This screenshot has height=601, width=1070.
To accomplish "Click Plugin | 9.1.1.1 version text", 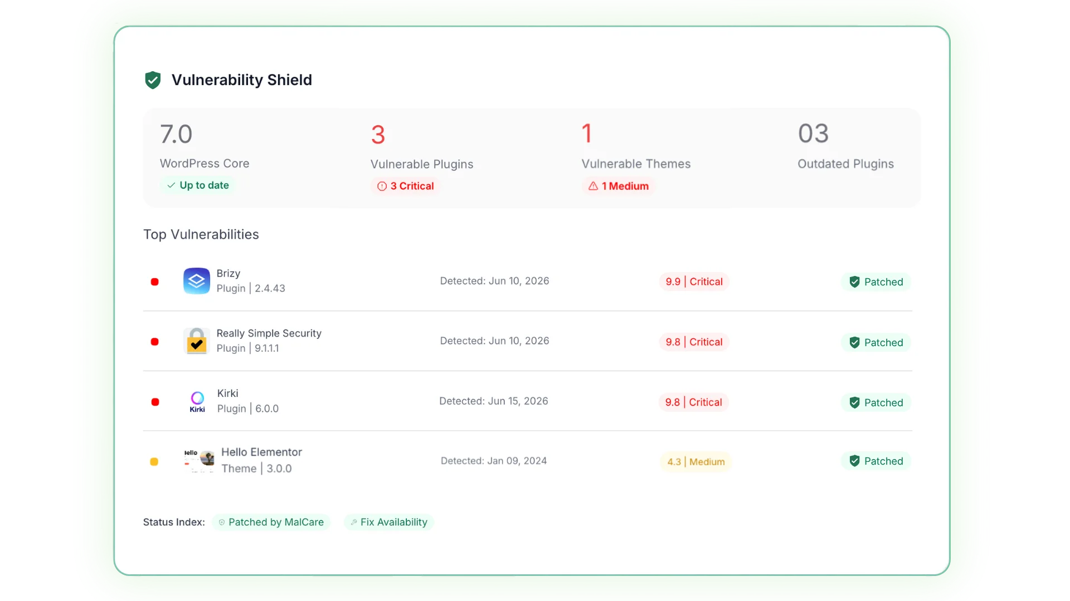I will click(248, 348).
